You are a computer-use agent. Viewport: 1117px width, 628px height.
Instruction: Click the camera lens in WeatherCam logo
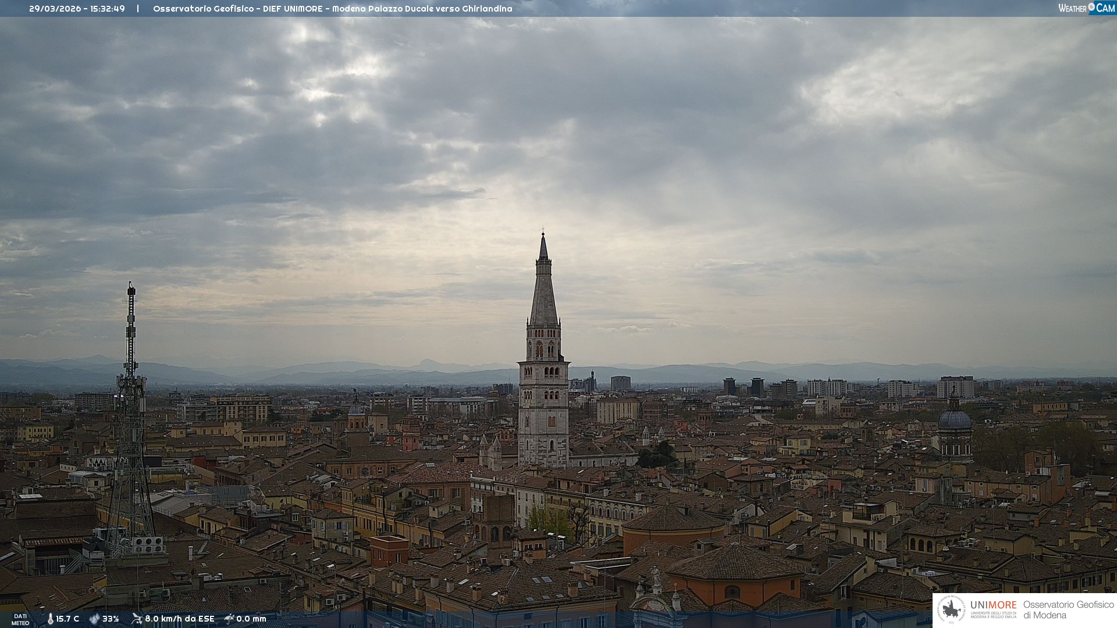click(1091, 7)
